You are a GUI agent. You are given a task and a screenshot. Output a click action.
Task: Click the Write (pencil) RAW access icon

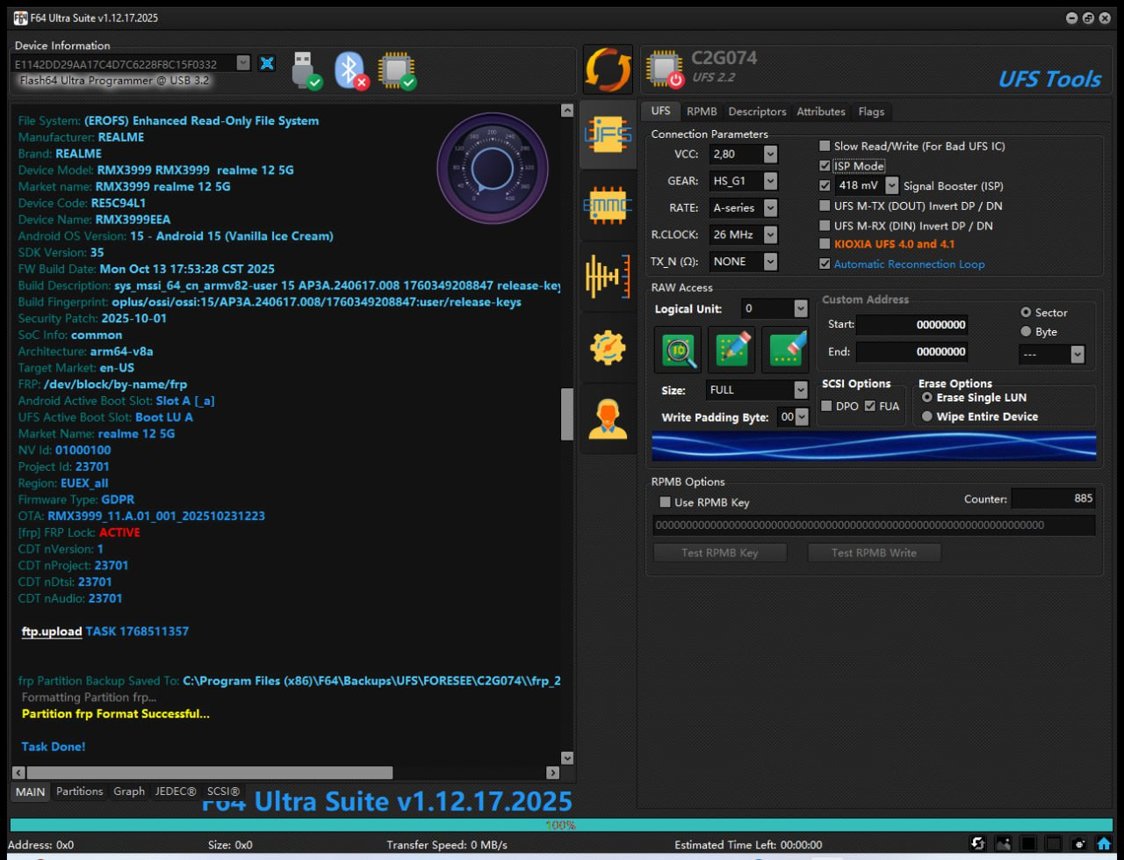click(x=731, y=351)
